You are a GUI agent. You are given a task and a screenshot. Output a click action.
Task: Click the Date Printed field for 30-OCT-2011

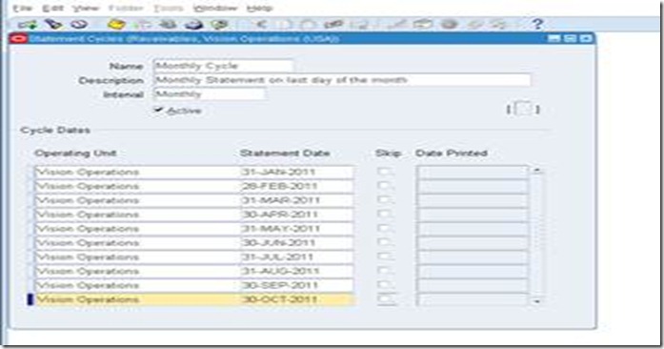[x=473, y=299]
